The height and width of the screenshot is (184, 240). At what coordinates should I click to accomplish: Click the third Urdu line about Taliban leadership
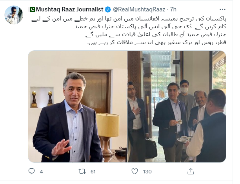coord(155,35)
